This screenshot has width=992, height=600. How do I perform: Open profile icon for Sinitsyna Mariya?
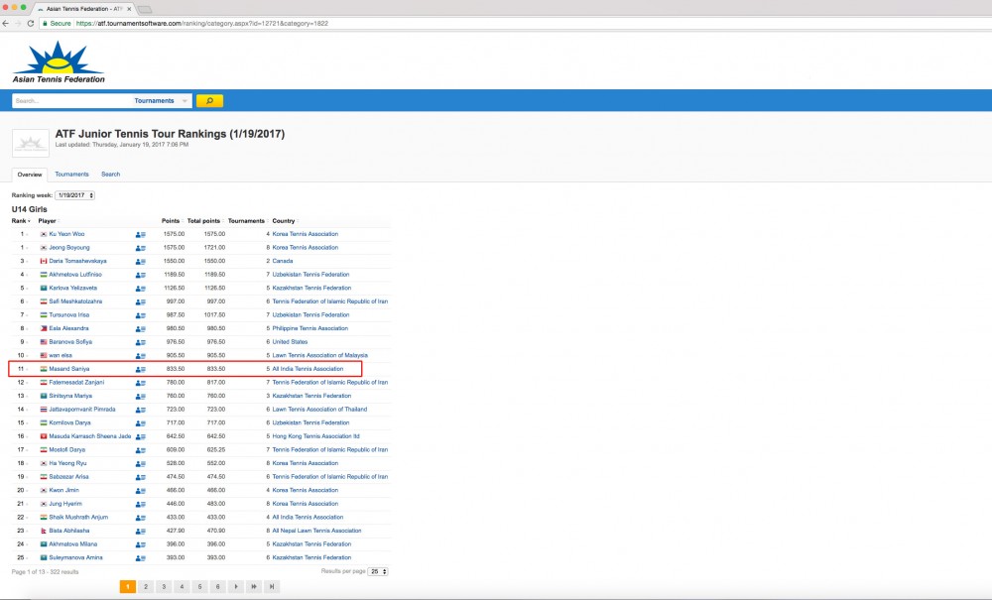pyautogui.click(x=141, y=397)
